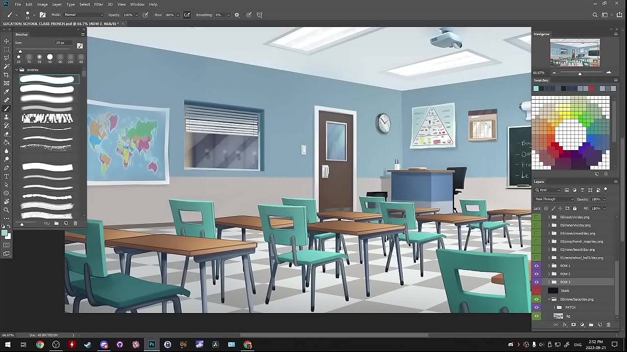Select the Zoom tool in toolbar
The height and width of the screenshot is (352, 627).
(x=6, y=210)
